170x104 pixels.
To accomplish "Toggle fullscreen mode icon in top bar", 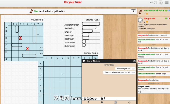I will [x=156, y=2].
